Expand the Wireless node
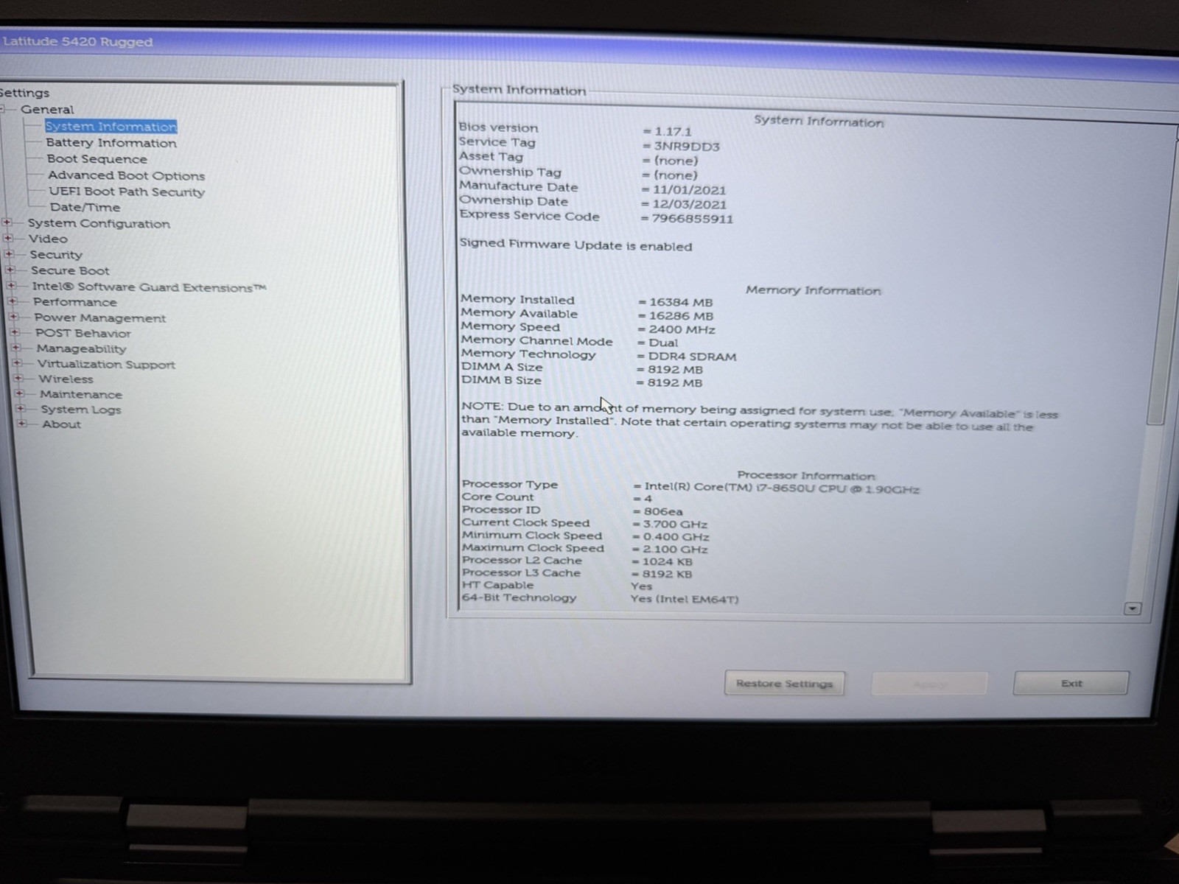 pos(18,378)
